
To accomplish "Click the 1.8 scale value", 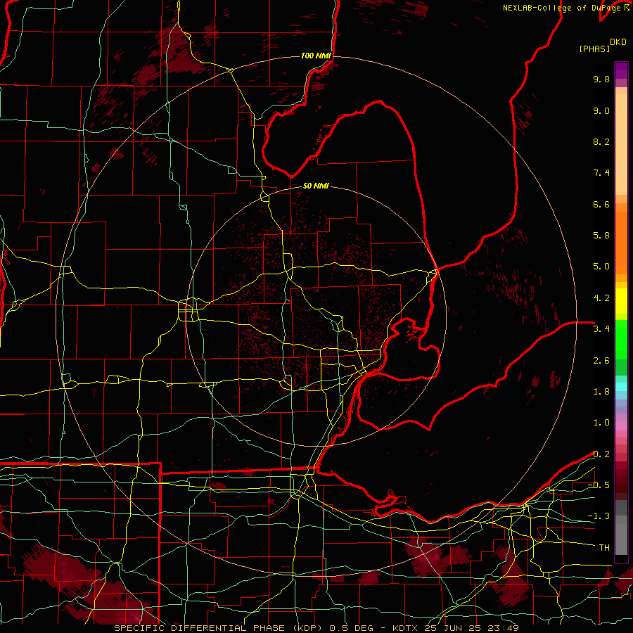I will click(601, 392).
